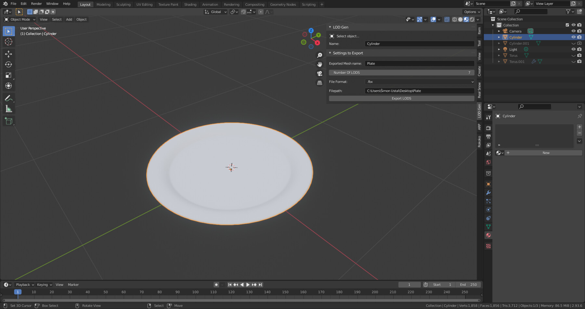Image resolution: width=585 pixels, height=309 pixels.
Task: Open Modifier Properties with the wrench icon
Action: click(x=488, y=193)
